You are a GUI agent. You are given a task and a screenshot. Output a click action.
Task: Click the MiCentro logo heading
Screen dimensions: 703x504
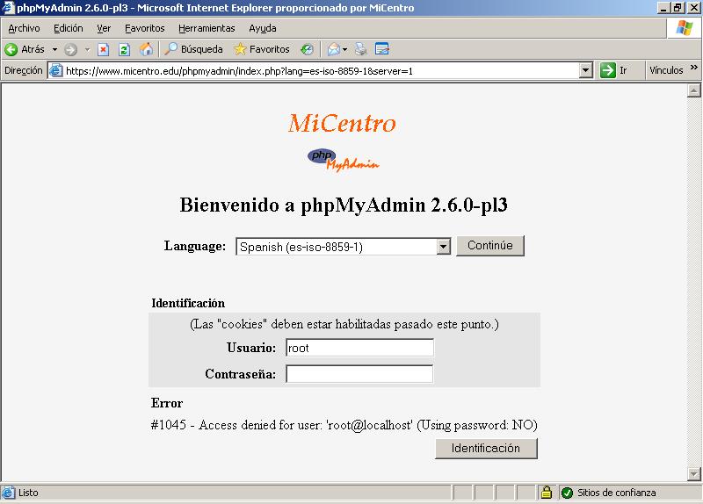tap(342, 123)
